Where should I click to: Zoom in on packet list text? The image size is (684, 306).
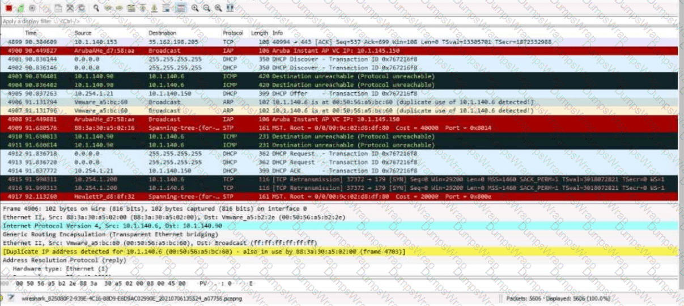pos(195,8)
